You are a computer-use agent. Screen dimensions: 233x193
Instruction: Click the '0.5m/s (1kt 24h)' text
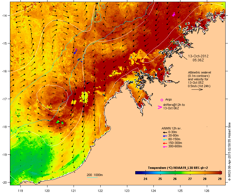click(x=199, y=86)
